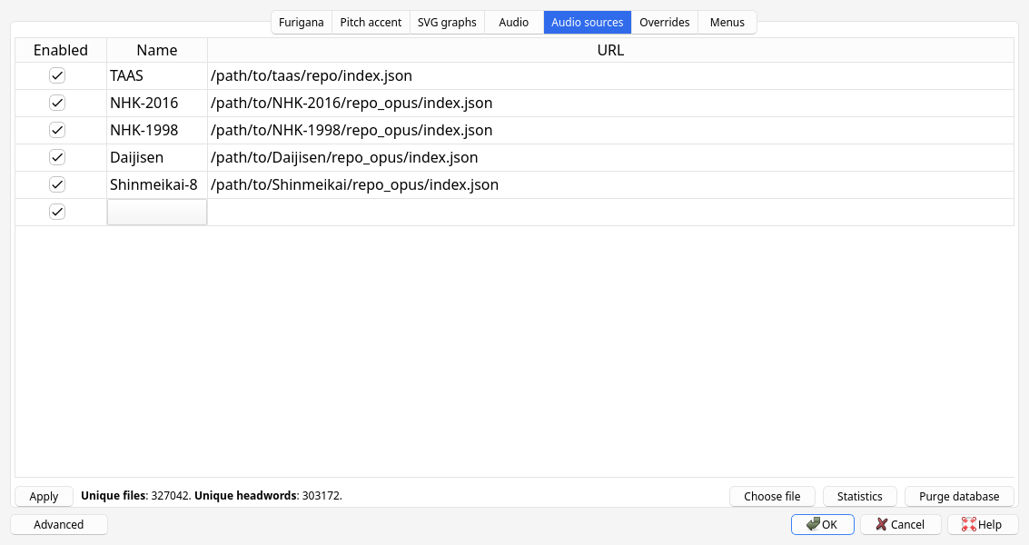
Task: Go to the SVG graphs tab
Action: click(447, 22)
